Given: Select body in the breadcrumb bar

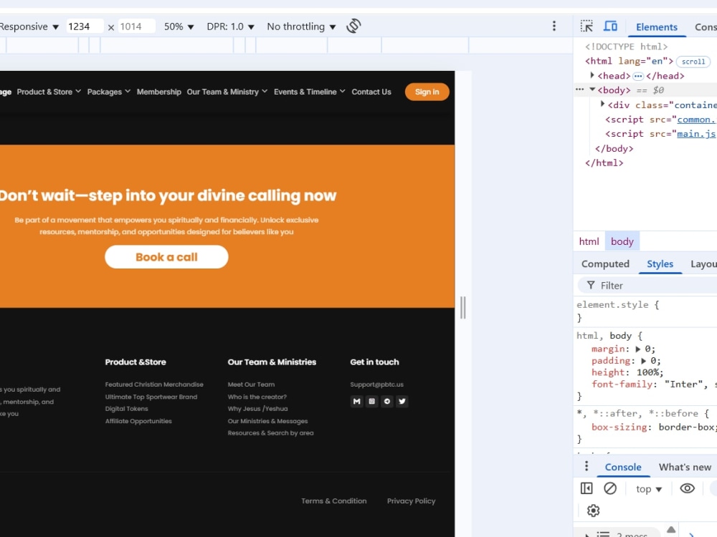Looking at the screenshot, I should point(622,241).
